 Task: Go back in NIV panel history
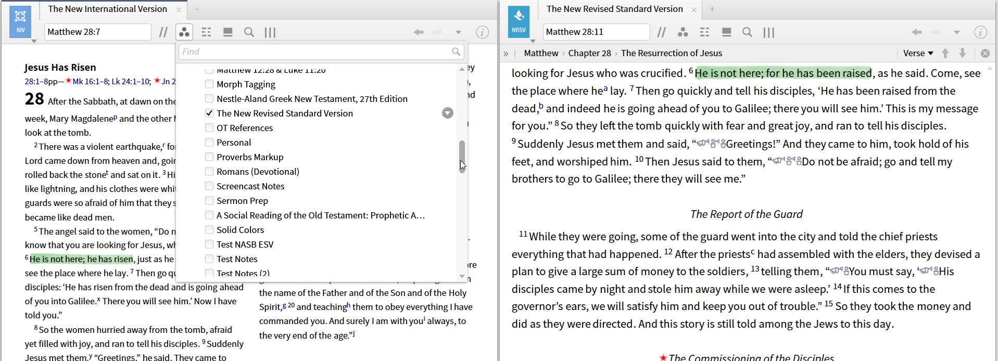pyautogui.click(x=419, y=32)
